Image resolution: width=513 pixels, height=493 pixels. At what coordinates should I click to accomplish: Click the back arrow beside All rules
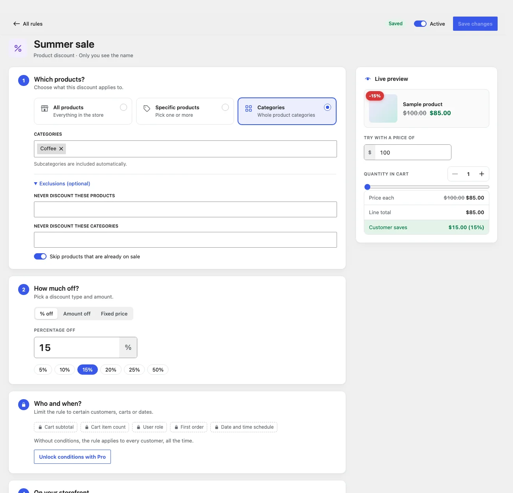(x=16, y=24)
